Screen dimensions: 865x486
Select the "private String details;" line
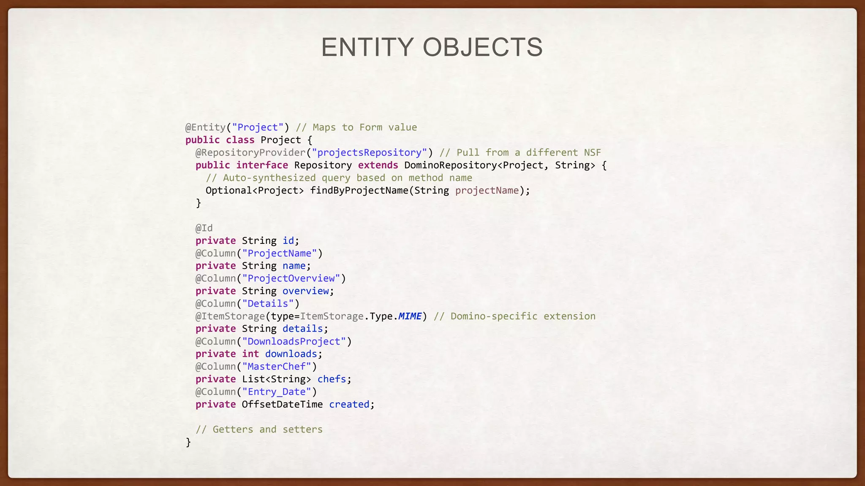tap(262, 329)
